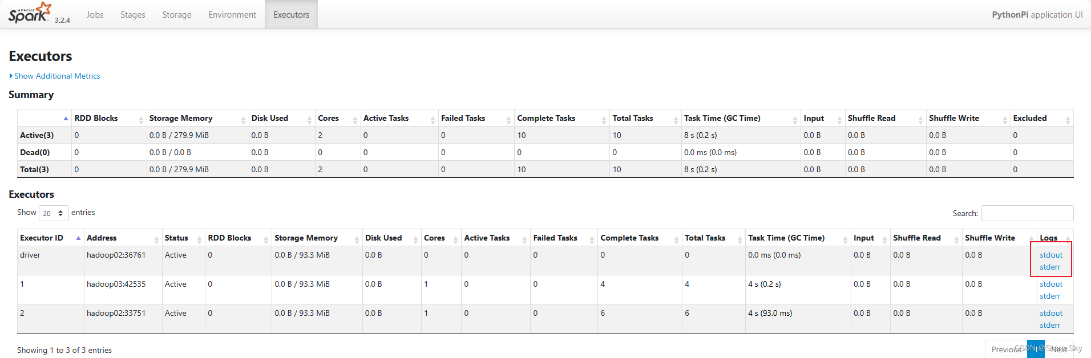Open stdout log for executor 2
This screenshot has height=358, width=1091.
[x=1050, y=313]
